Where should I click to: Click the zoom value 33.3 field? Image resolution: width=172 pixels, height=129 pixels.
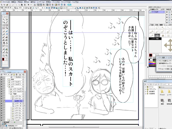tap(20, 8)
